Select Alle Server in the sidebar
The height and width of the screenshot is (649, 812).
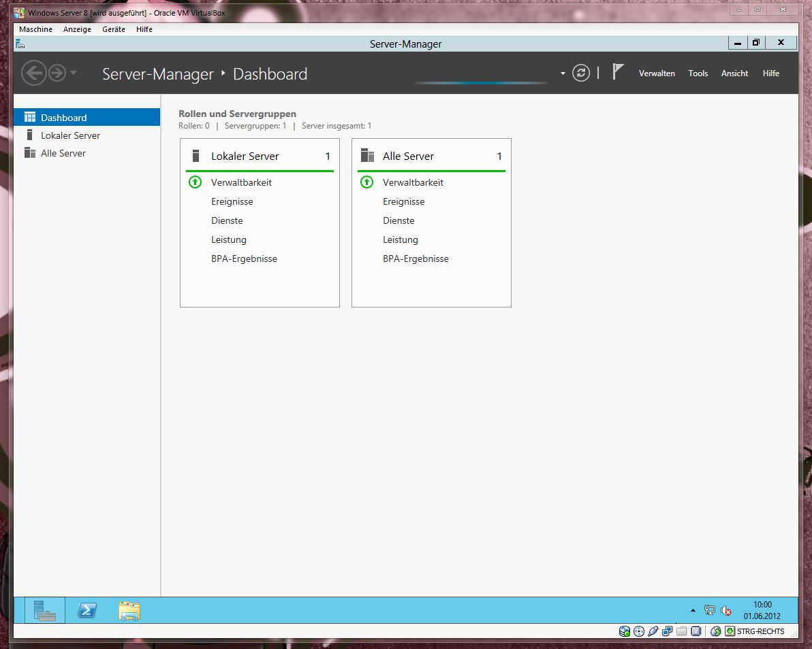[63, 153]
